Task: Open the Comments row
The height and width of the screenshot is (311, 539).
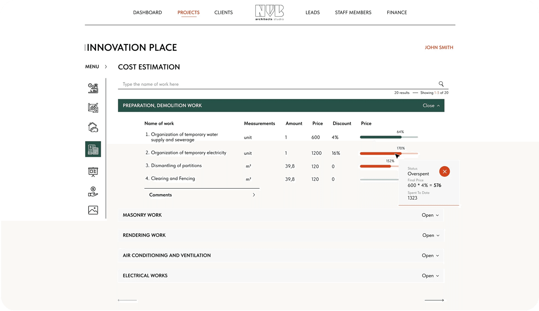Action: pos(202,195)
